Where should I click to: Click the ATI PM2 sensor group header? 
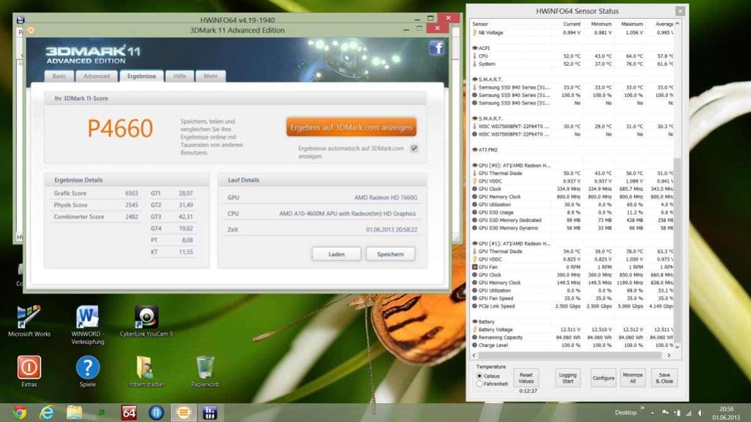coord(485,150)
